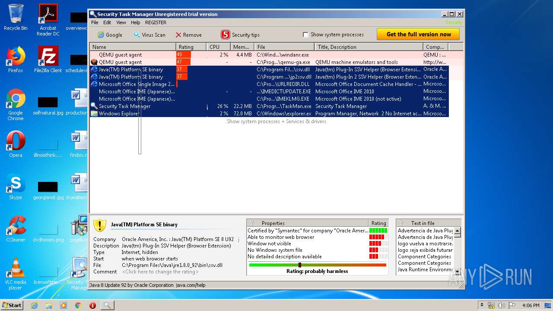Select Microsoft Office IME IMEKLMG.EXE row

point(269,99)
